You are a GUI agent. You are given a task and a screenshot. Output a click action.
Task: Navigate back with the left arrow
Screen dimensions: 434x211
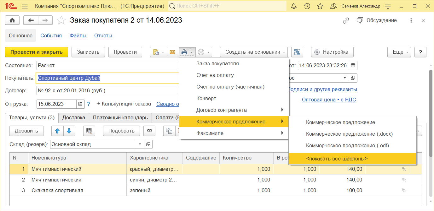[31, 20]
